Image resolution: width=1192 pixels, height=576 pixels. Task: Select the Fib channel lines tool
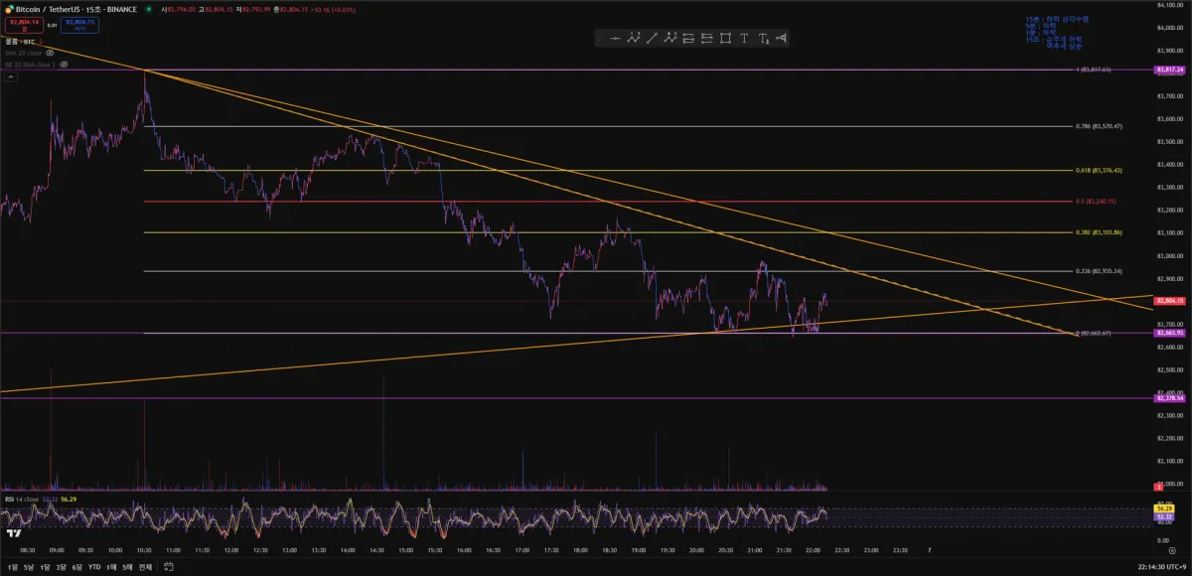pos(706,38)
